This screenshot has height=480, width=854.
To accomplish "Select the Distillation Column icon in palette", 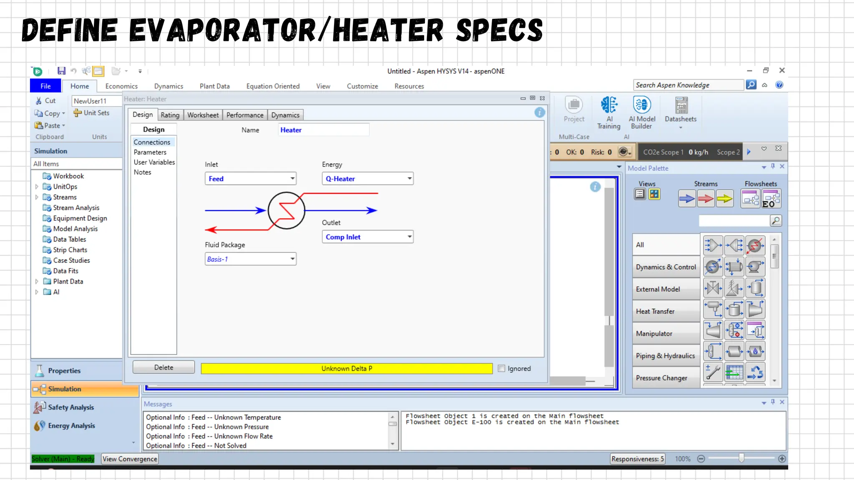I will [734, 330].
